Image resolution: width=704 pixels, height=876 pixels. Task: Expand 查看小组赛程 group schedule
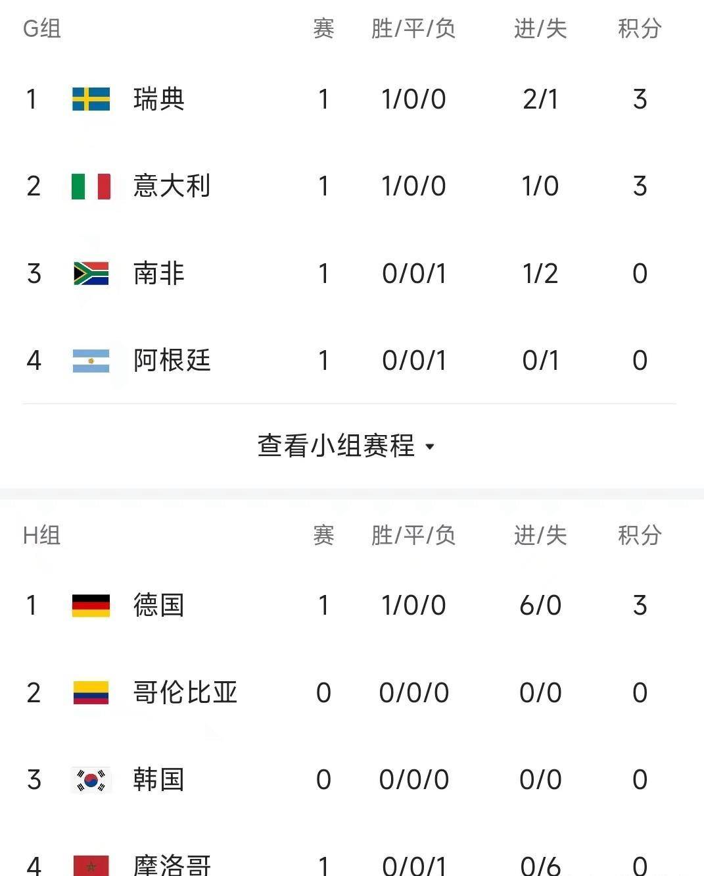click(x=346, y=446)
